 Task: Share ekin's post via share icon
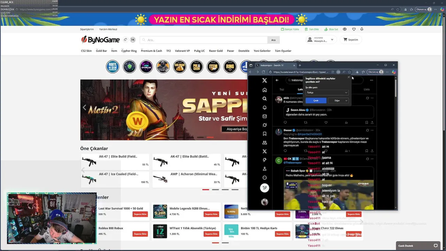pos(372,122)
